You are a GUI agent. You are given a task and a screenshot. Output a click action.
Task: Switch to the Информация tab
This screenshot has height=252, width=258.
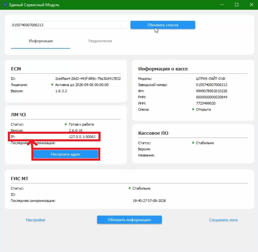(x=41, y=41)
